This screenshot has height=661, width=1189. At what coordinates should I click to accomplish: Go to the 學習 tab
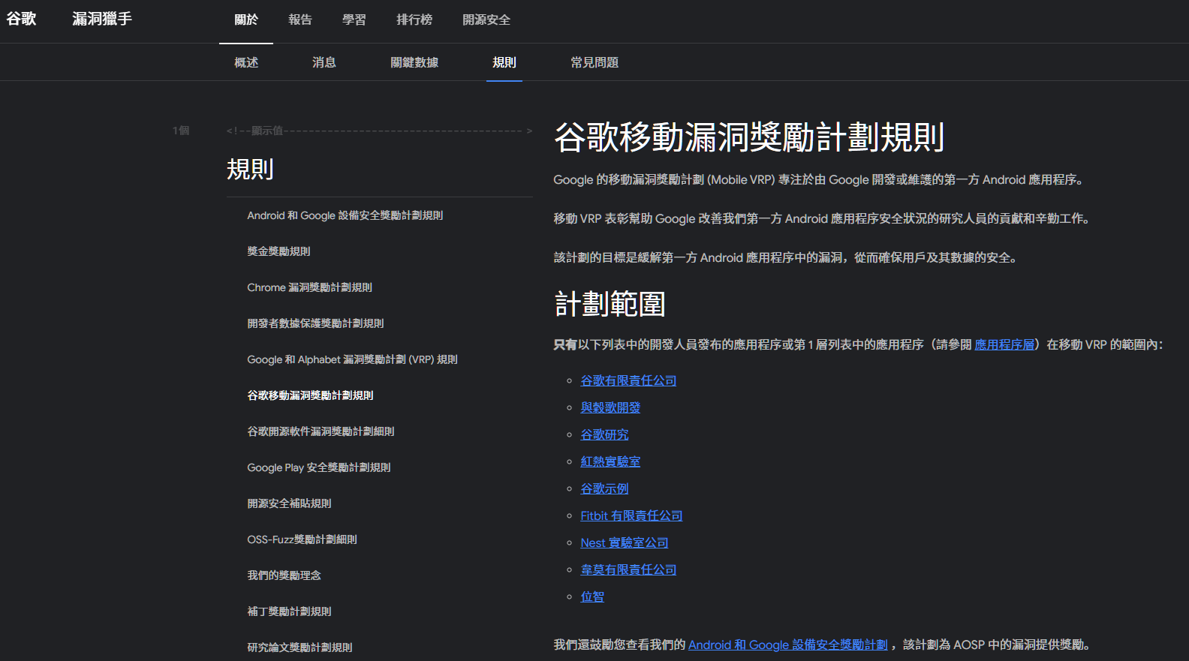pos(354,20)
